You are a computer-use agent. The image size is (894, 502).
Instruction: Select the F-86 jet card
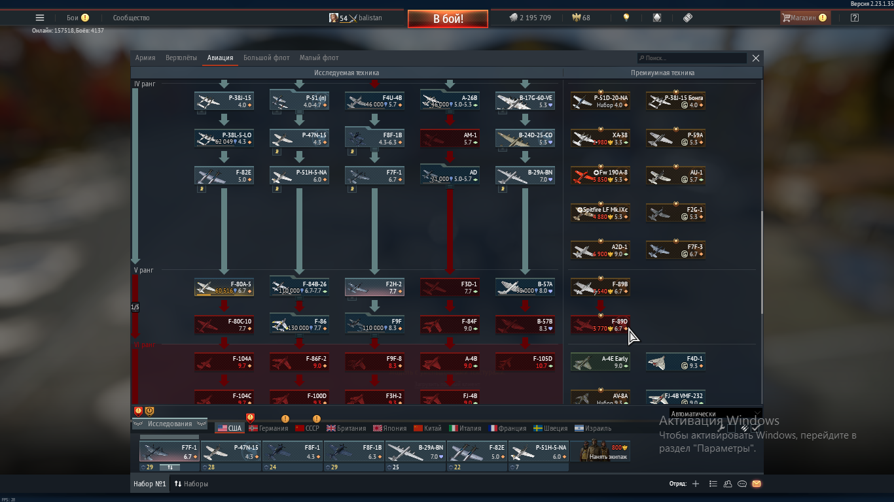[x=299, y=325]
